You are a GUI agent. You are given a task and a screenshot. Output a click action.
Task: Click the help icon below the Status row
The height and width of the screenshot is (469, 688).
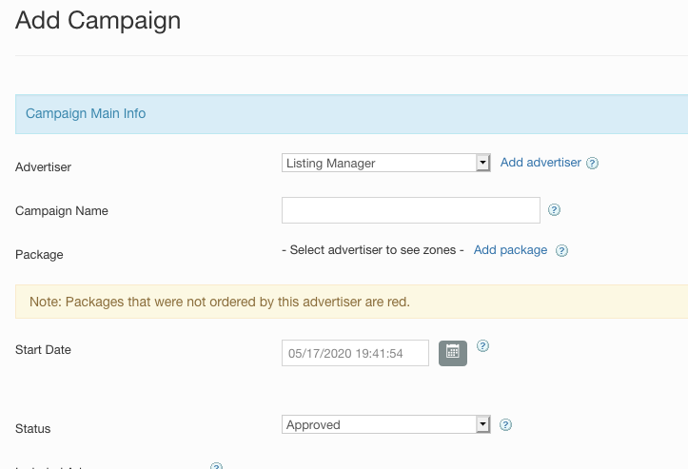(x=216, y=466)
